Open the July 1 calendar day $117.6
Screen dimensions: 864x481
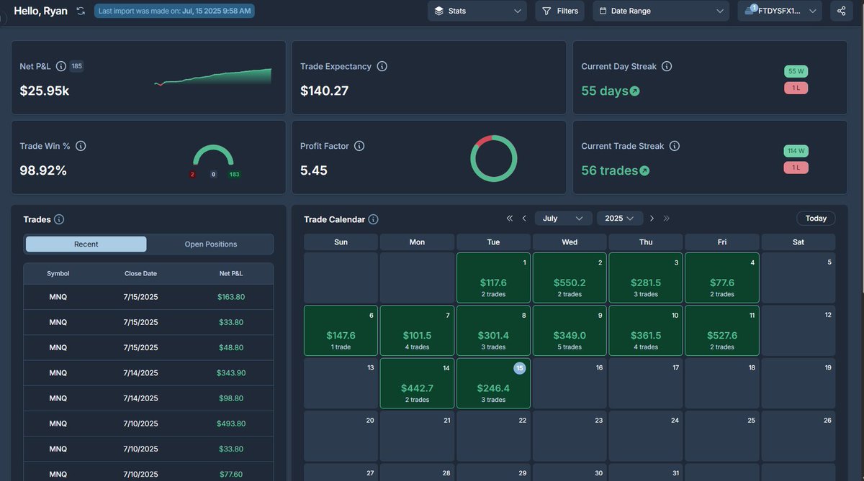pyautogui.click(x=493, y=278)
